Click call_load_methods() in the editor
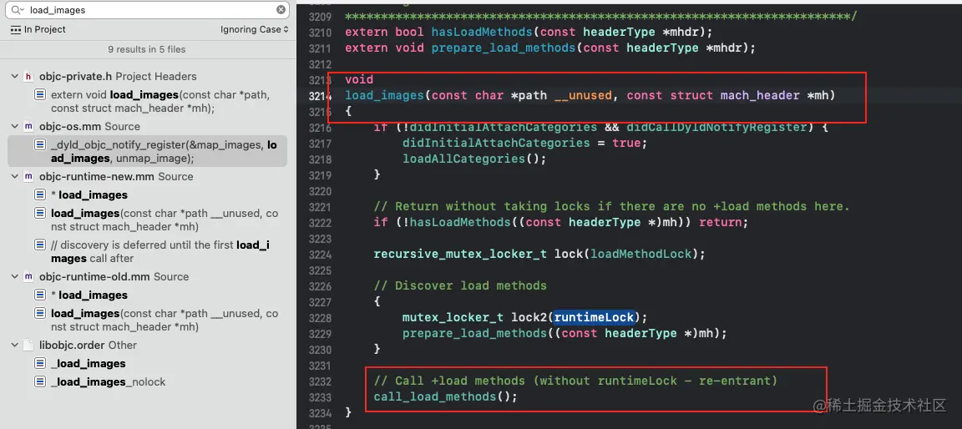The image size is (962, 429). (445, 396)
